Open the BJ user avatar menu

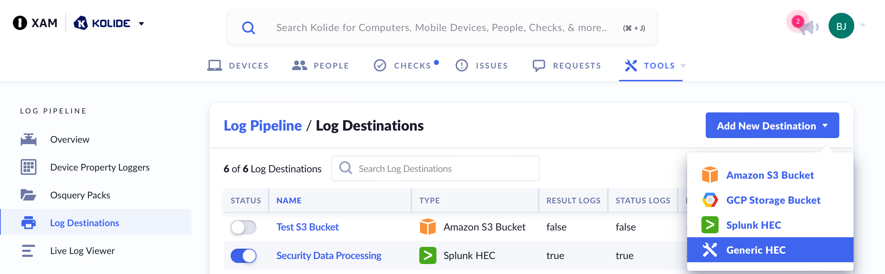[x=841, y=26]
